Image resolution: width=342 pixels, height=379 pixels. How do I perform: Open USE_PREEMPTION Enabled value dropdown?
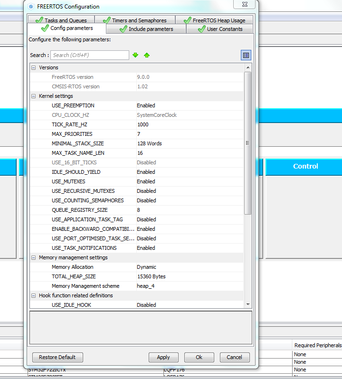click(190, 105)
